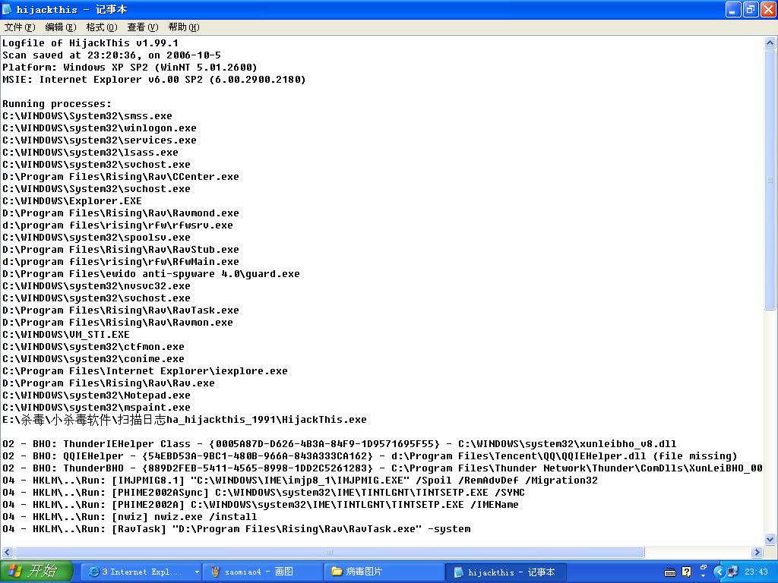Click the nvsvc32.exe process line
Screen dimensions: 778x583
click(96, 286)
